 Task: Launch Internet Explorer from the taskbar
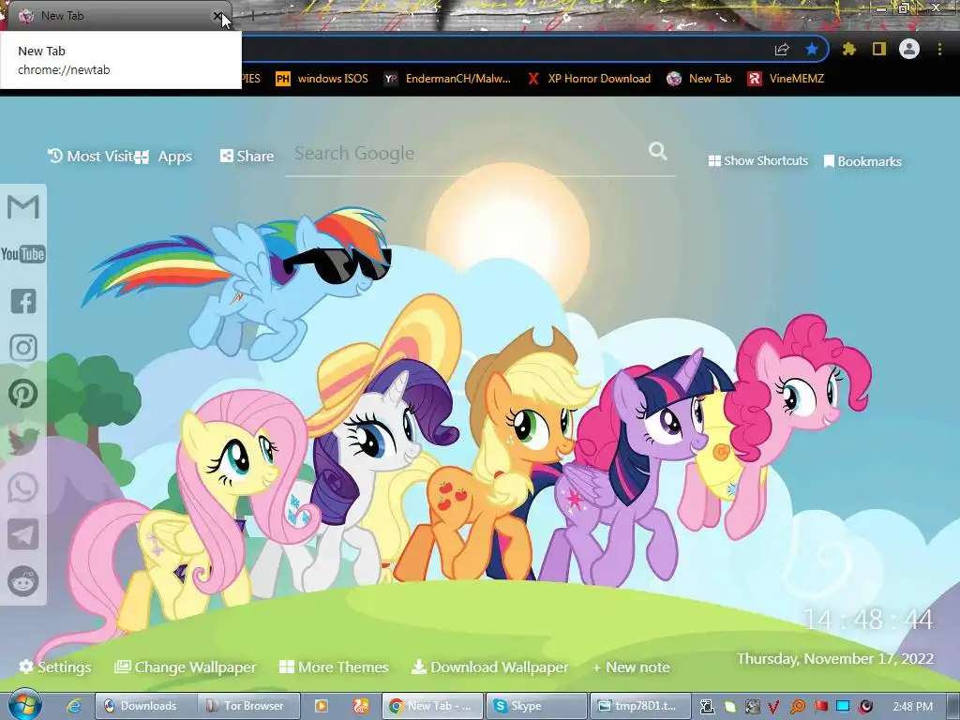click(x=74, y=706)
